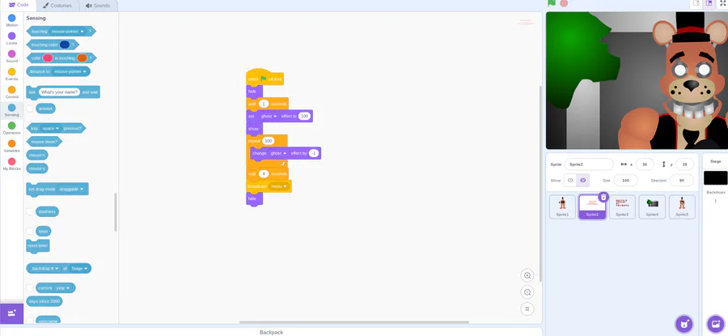Open mouse-pointer dropdown in touching block
Viewport: 728px width, 336px height.
click(x=67, y=31)
